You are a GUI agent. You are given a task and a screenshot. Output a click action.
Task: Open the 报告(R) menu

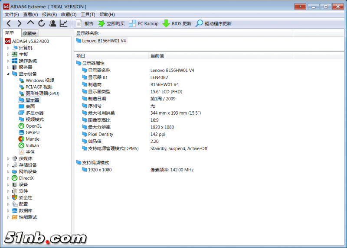(x=49, y=15)
